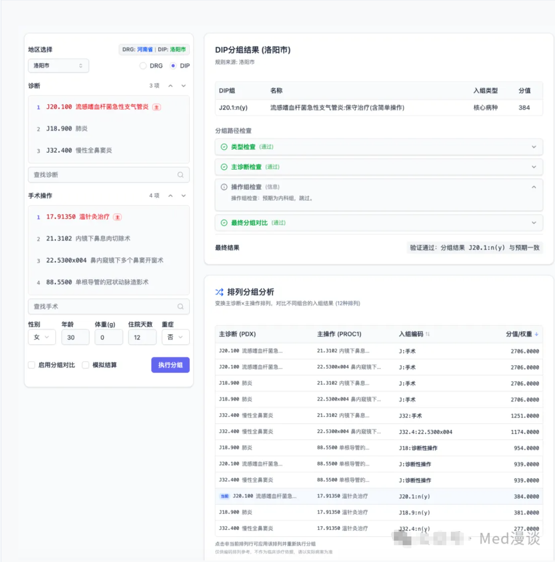Screen dimensions: 555x562
Task: Open the 洛阳市 region dropdown
Action: [x=58, y=66]
